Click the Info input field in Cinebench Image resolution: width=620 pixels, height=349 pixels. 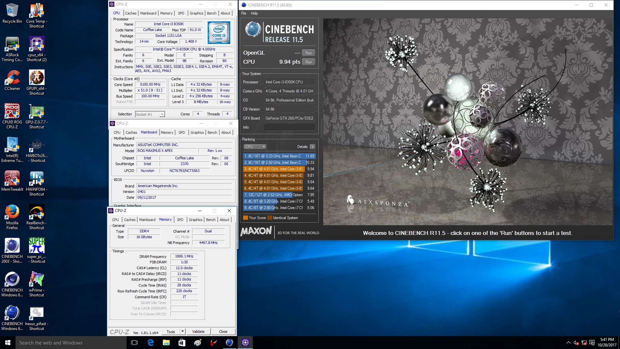click(289, 127)
